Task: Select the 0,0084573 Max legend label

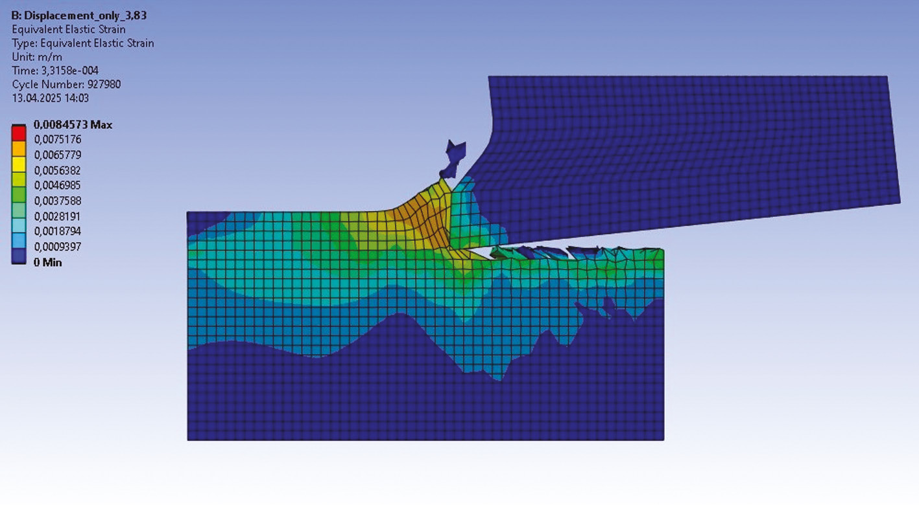Action: pos(73,124)
